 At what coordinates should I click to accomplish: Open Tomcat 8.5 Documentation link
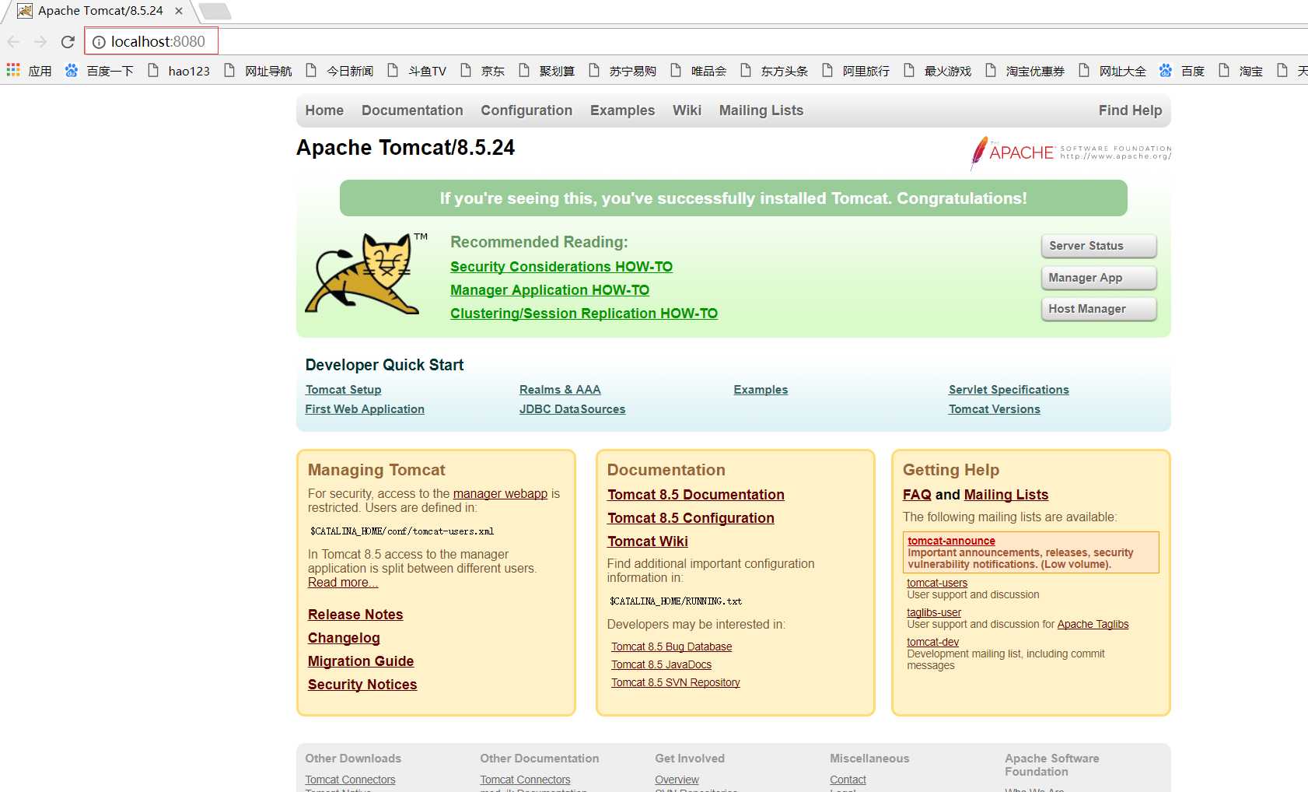point(696,495)
